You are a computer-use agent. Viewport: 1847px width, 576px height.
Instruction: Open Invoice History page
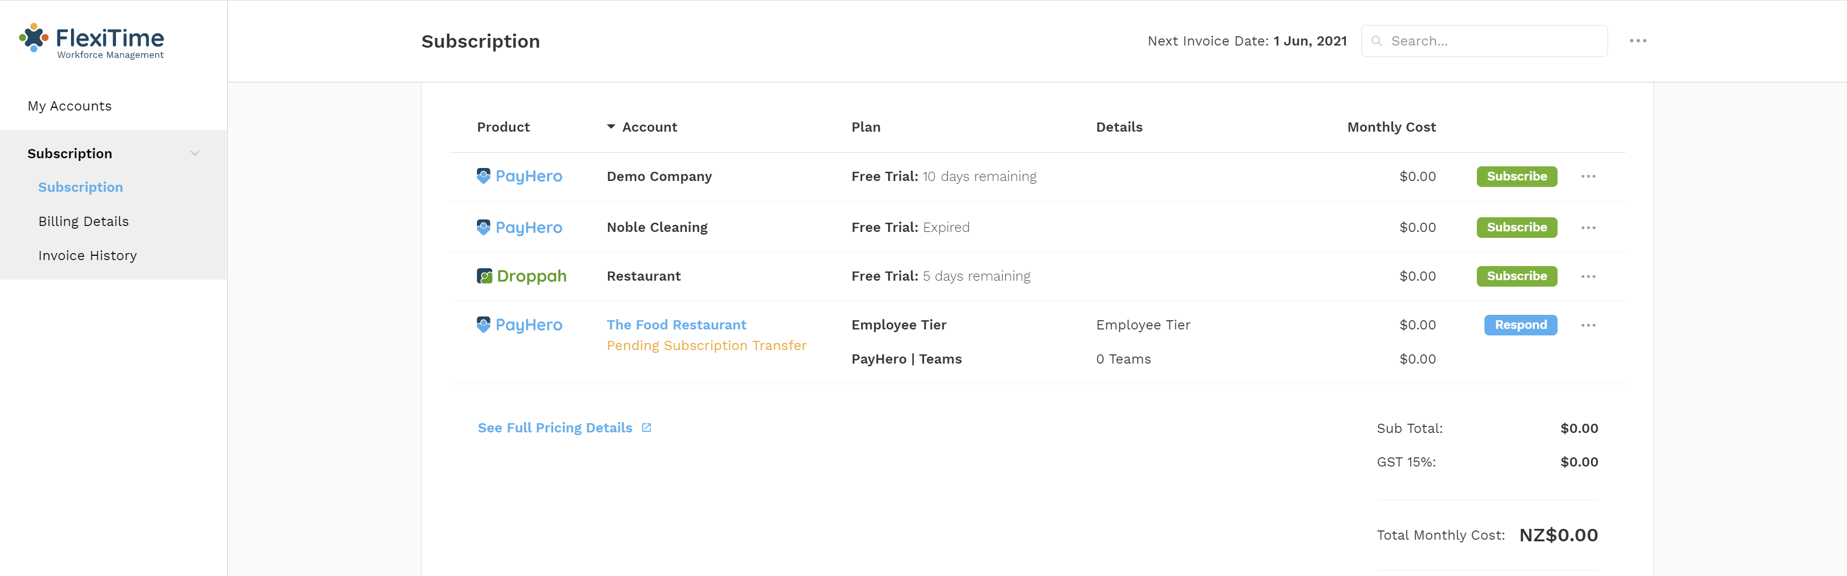click(87, 255)
